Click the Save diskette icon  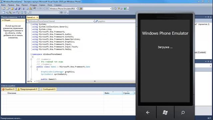tap(16, 9)
